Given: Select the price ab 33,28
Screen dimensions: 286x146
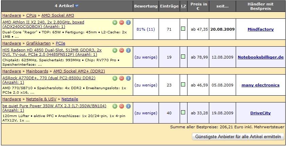Looking at the screenshot, I should point(199,113).
